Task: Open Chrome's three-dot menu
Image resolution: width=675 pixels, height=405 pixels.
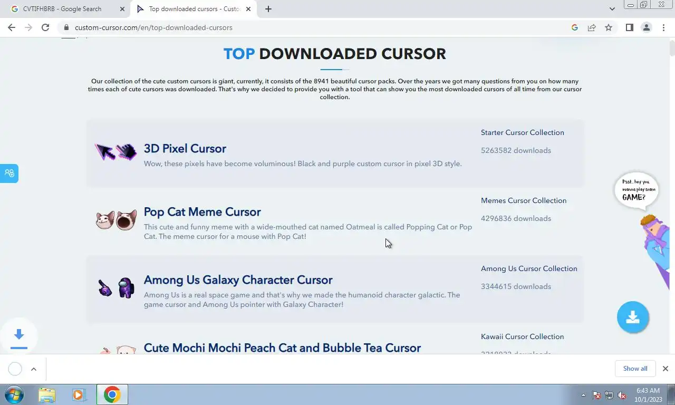Action: coord(663,27)
